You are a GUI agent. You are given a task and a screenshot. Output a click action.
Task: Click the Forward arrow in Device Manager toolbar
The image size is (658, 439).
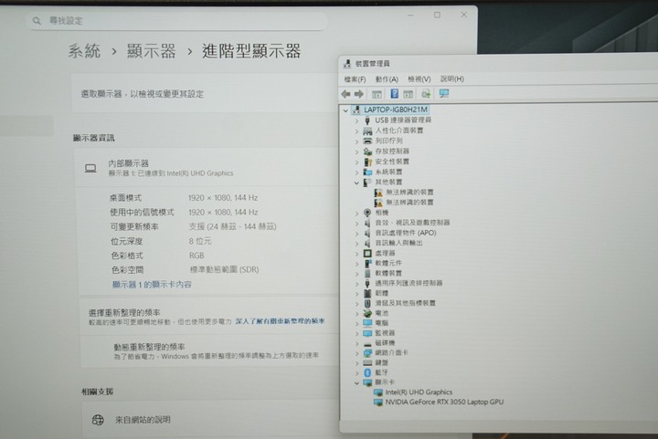coord(359,94)
